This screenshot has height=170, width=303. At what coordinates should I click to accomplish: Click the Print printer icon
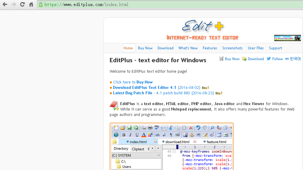(150, 128)
